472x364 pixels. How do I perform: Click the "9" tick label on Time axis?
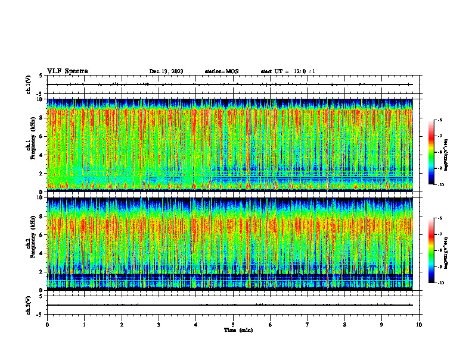pyautogui.click(x=381, y=325)
